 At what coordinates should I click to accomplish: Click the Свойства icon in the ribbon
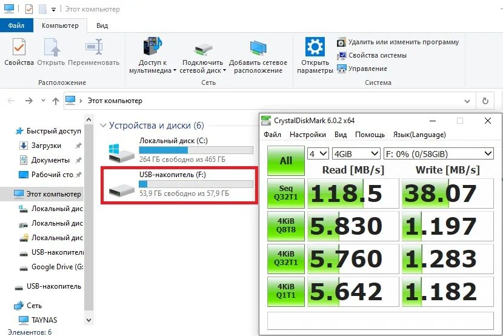coord(19,47)
